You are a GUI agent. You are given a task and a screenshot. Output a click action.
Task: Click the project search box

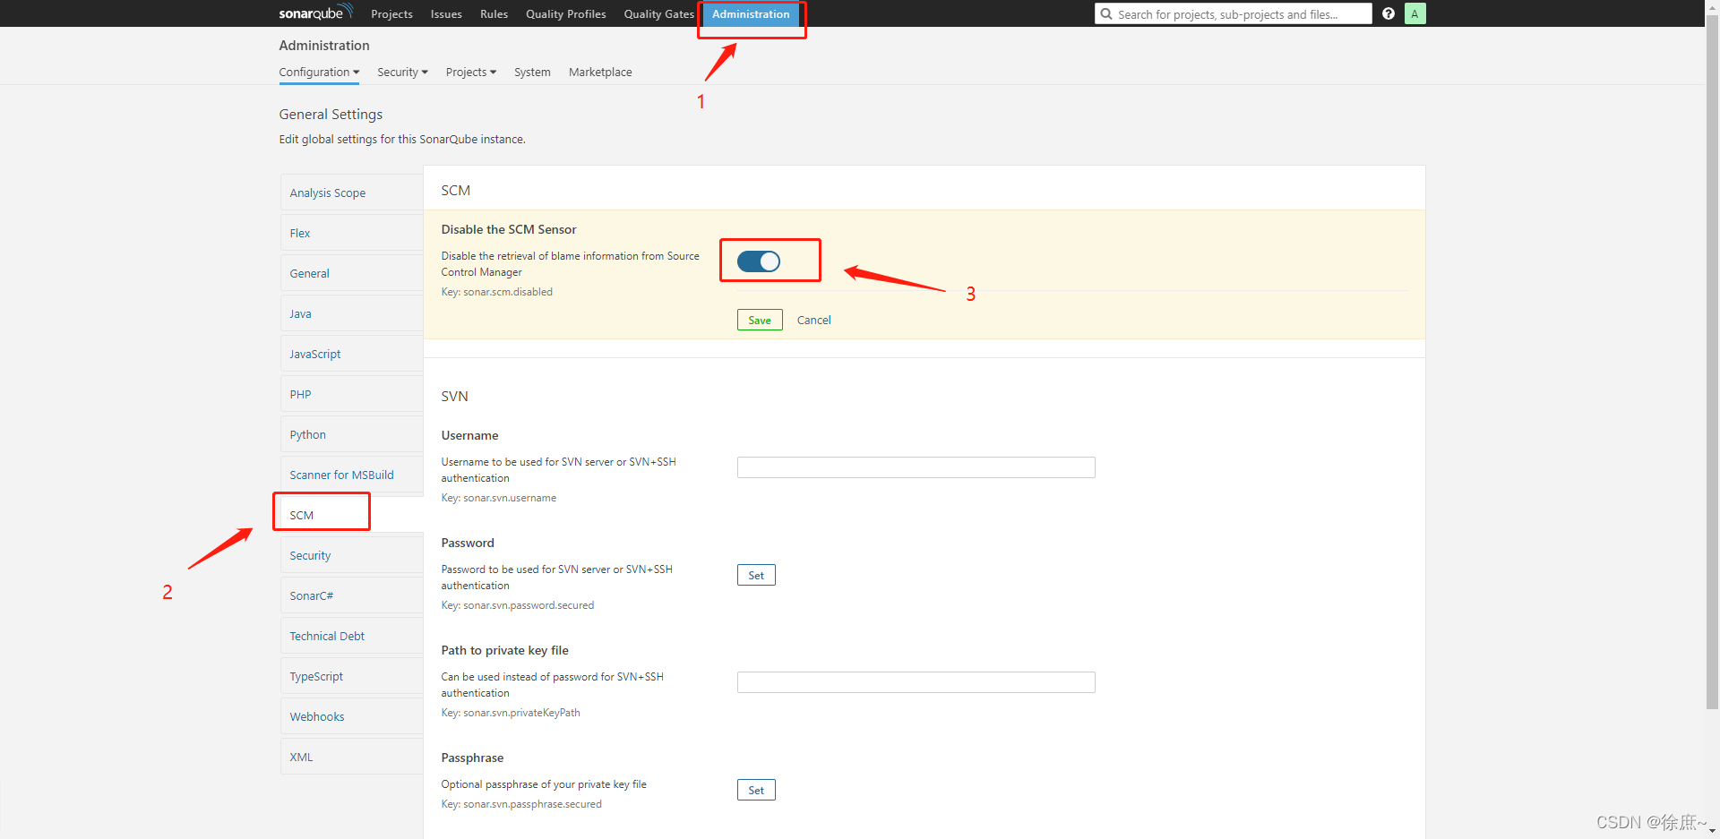click(x=1234, y=14)
